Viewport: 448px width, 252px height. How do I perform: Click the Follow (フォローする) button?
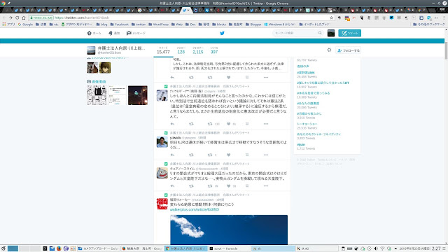[349, 50]
